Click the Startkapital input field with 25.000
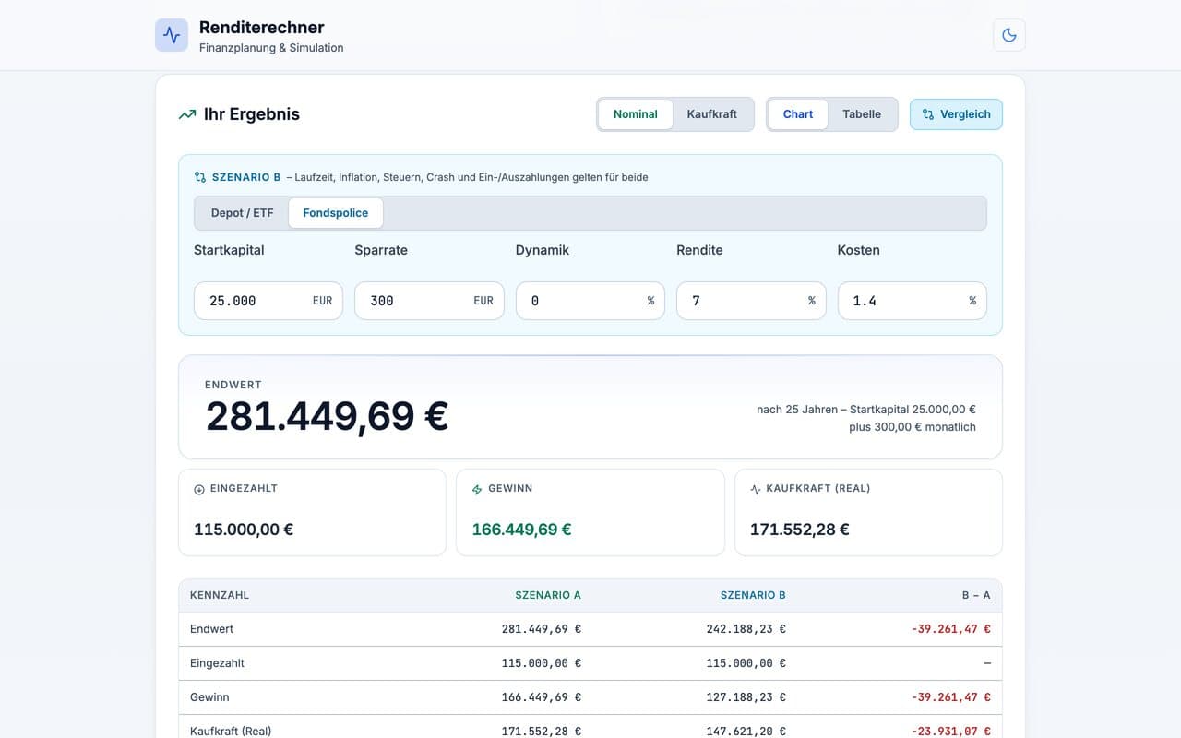The height and width of the screenshot is (738, 1181). 268,301
